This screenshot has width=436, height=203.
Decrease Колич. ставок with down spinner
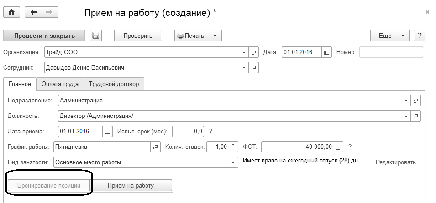pyautogui.click(x=233, y=150)
